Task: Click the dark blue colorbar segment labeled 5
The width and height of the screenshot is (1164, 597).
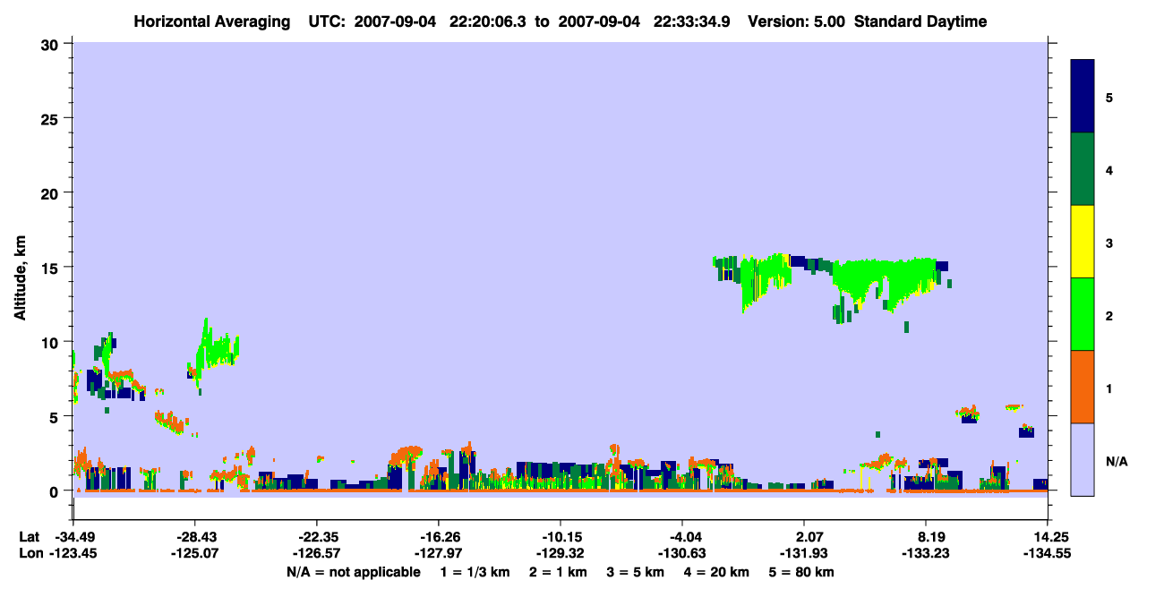Action: point(1083,97)
